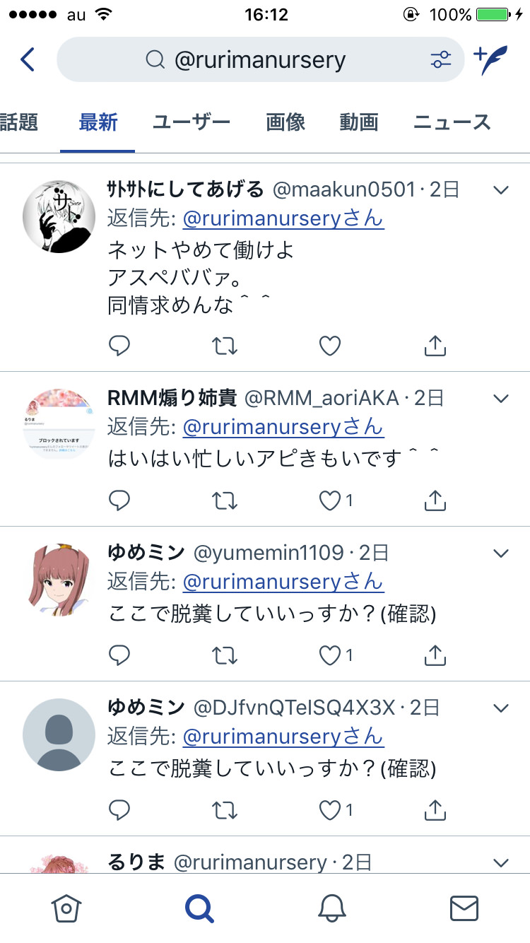530x943 pixels.
Task: Open @rurimanurseryさん link in first tweet
Action: pos(283,218)
